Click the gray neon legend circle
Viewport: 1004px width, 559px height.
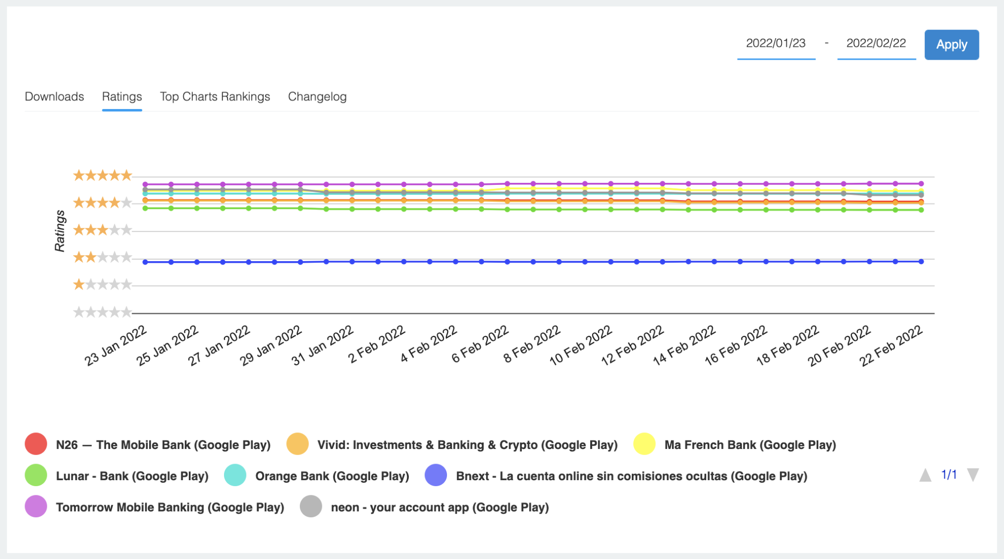311,506
